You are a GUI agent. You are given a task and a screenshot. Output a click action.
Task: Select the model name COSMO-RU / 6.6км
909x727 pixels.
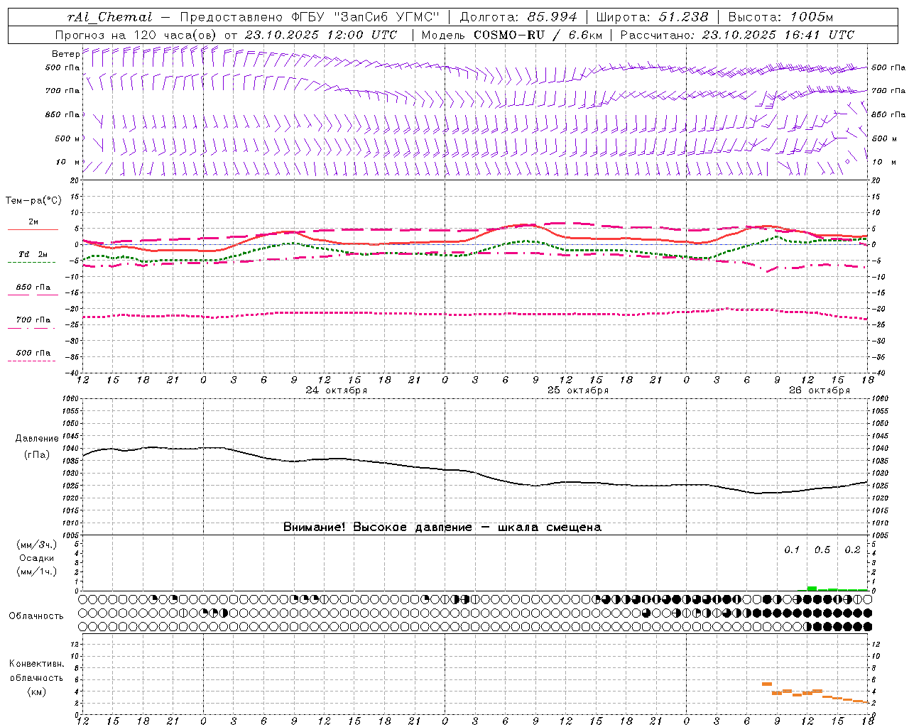(x=538, y=35)
